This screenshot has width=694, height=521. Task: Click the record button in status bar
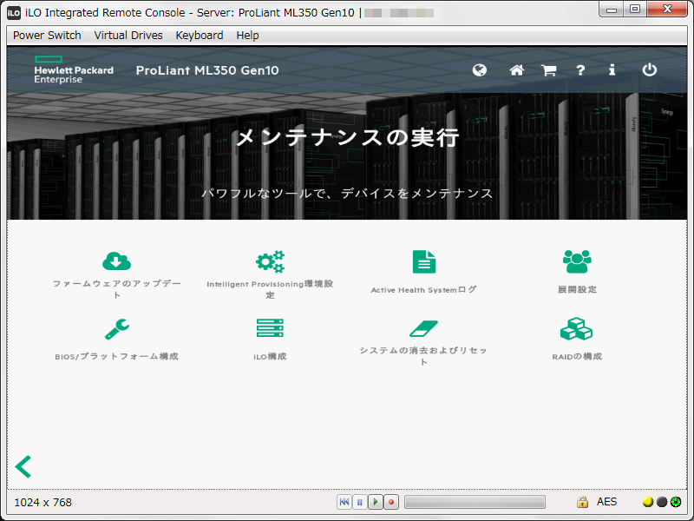[391, 502]
